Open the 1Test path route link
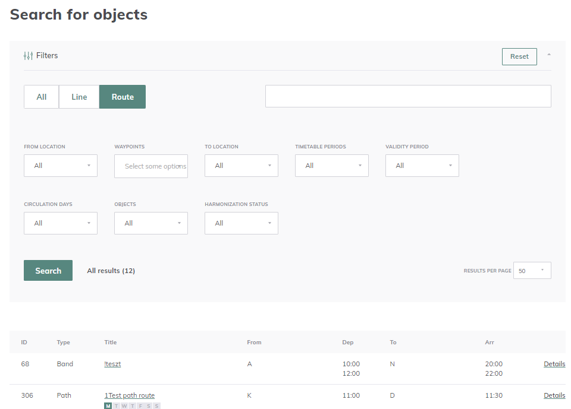Screen dimensions: 571x409 coord(130,395)
